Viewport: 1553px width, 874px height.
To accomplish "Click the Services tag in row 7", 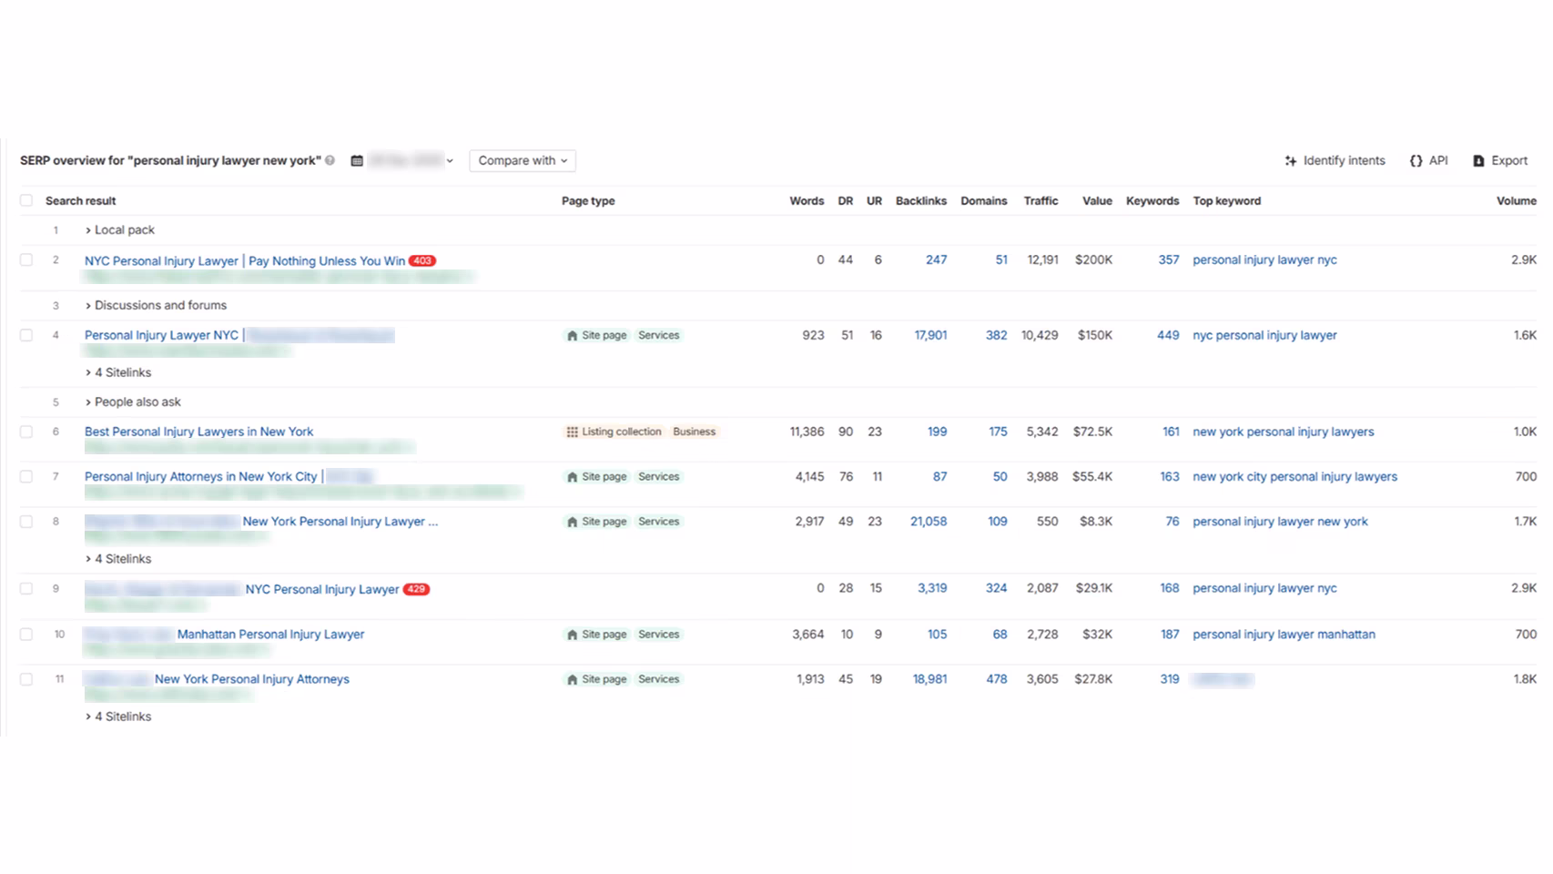I will coord(659,476).
